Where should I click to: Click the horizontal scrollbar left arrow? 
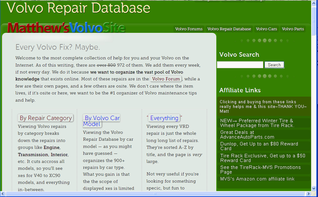coord(3,194)
